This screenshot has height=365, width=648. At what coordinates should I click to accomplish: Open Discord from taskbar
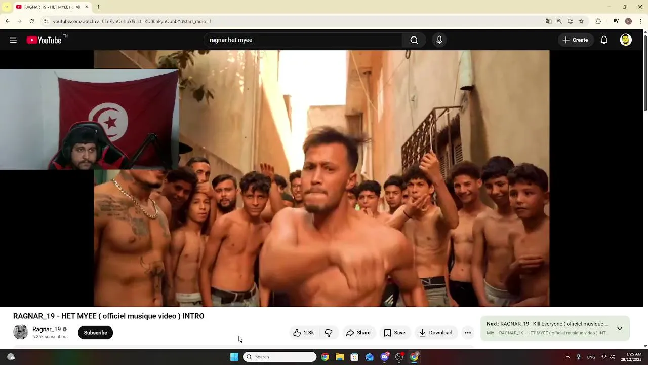tap(384, 357)
